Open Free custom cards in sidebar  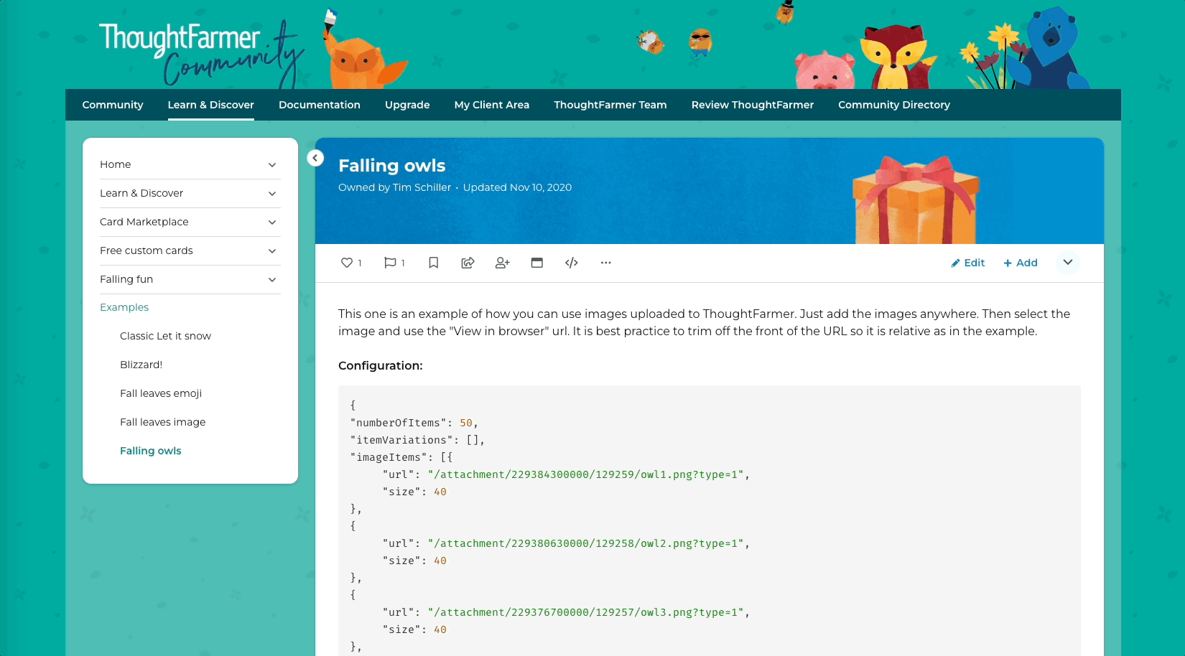[147, 250]
